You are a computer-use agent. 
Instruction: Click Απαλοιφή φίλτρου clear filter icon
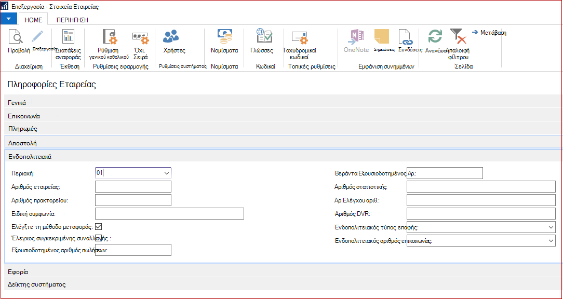458,36
